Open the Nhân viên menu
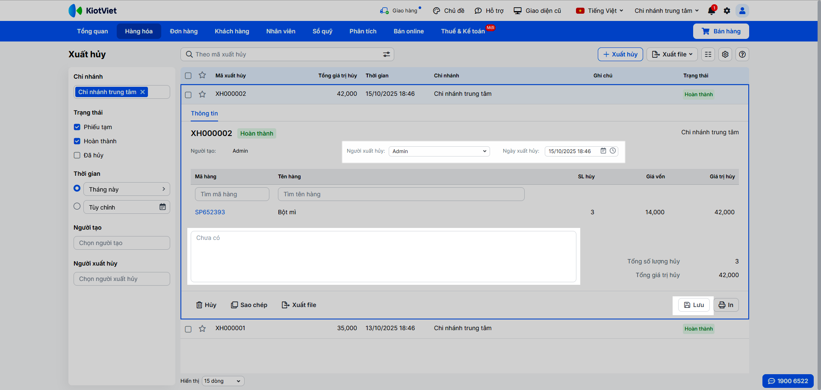821x390 pixels. pos(281,31)
